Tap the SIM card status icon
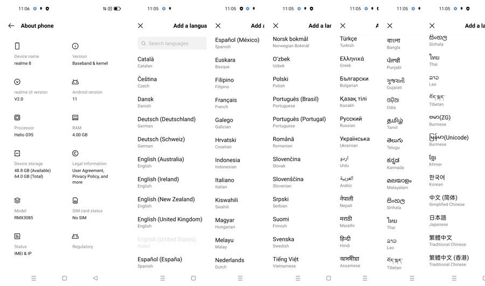 (x=75, y=201)
